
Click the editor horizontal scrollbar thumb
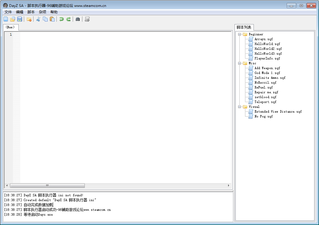(47, 185)
